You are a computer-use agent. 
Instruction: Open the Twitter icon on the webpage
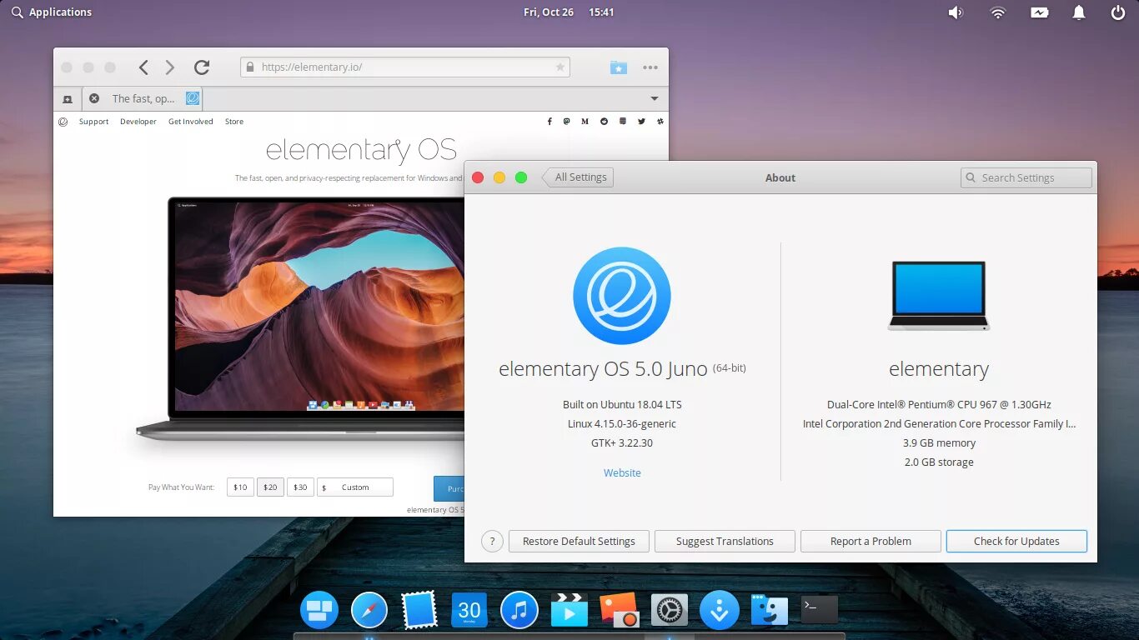641,122
